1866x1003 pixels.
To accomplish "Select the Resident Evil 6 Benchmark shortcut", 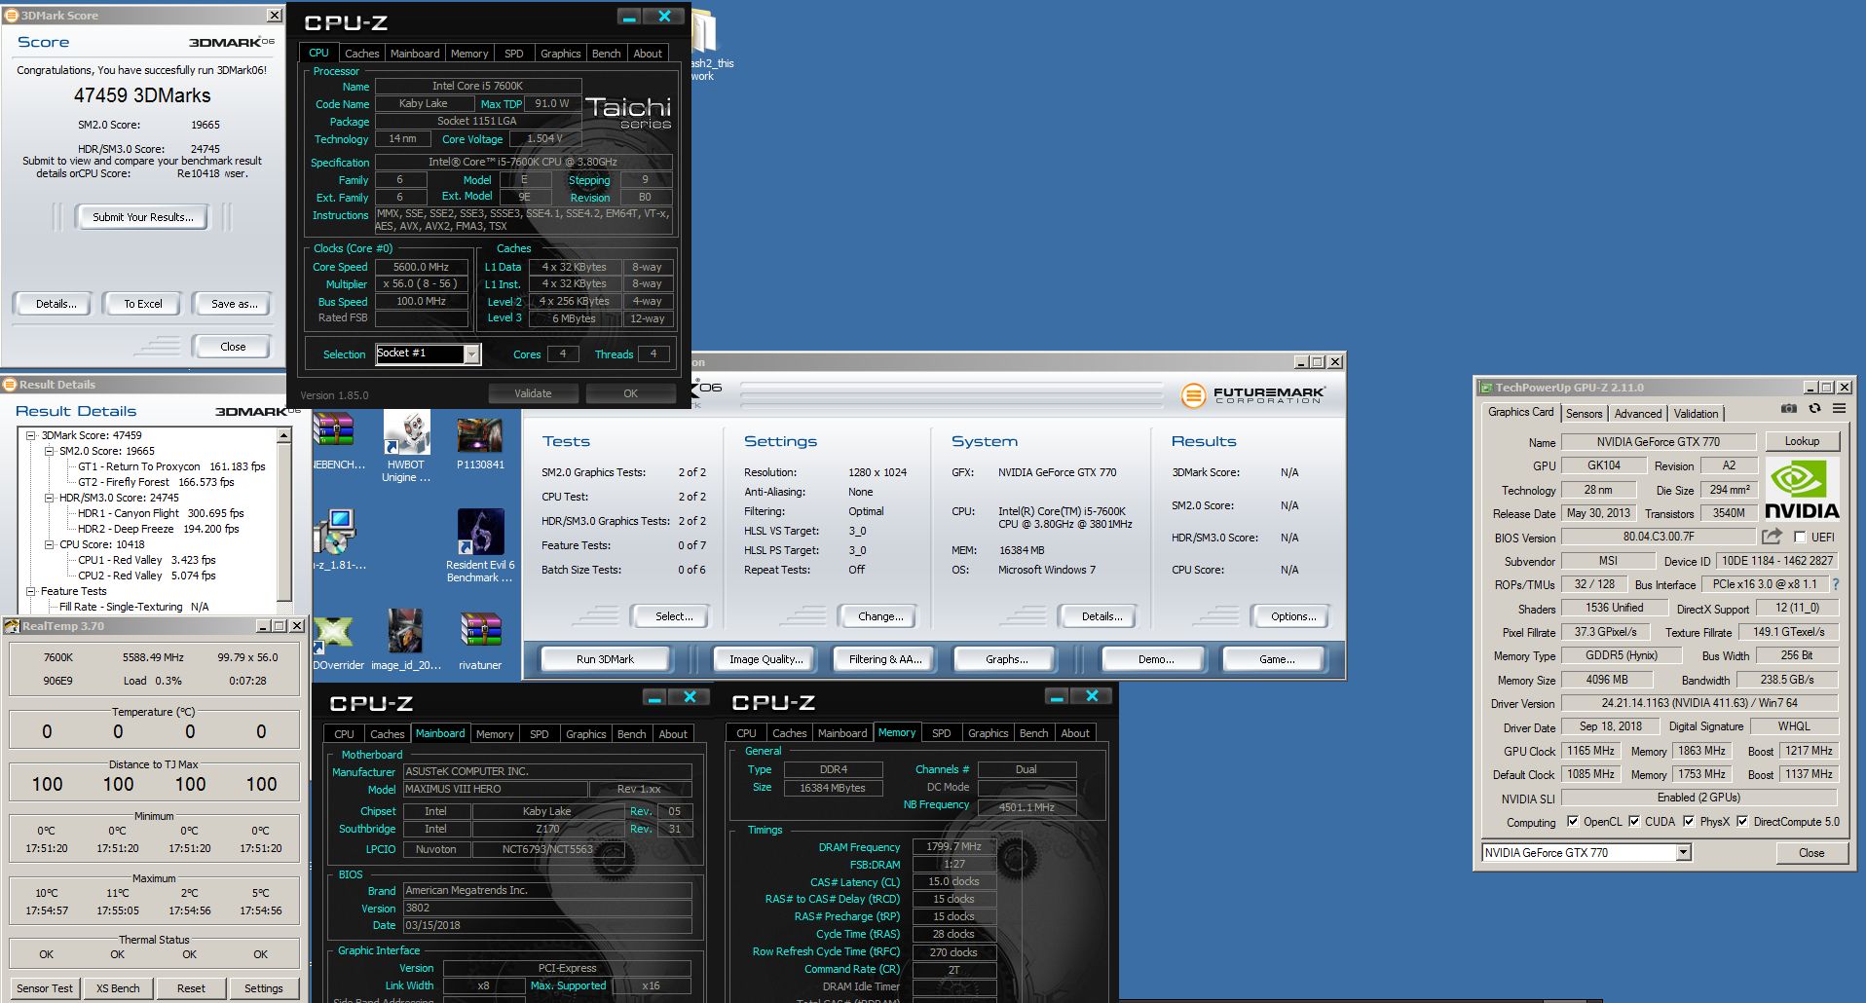I will pyautogui.click(x=480, y=532).
